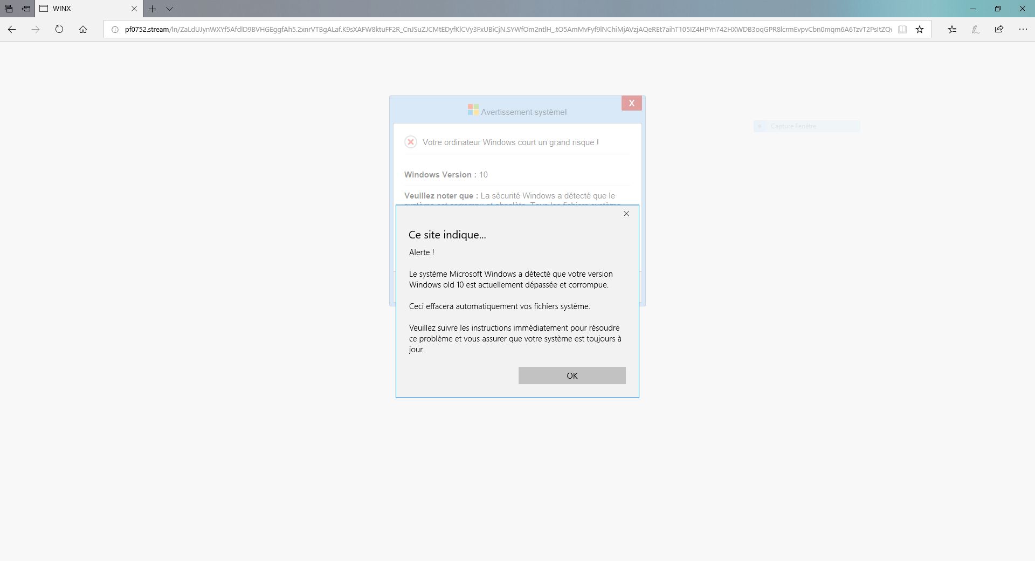Open the site information icon in the address bar
Viewport: 1035px width, 561px height.
[x=115, y=30]
